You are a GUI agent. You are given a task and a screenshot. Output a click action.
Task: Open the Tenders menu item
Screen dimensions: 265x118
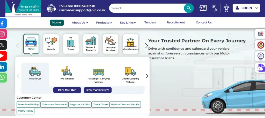coord(150,22)
